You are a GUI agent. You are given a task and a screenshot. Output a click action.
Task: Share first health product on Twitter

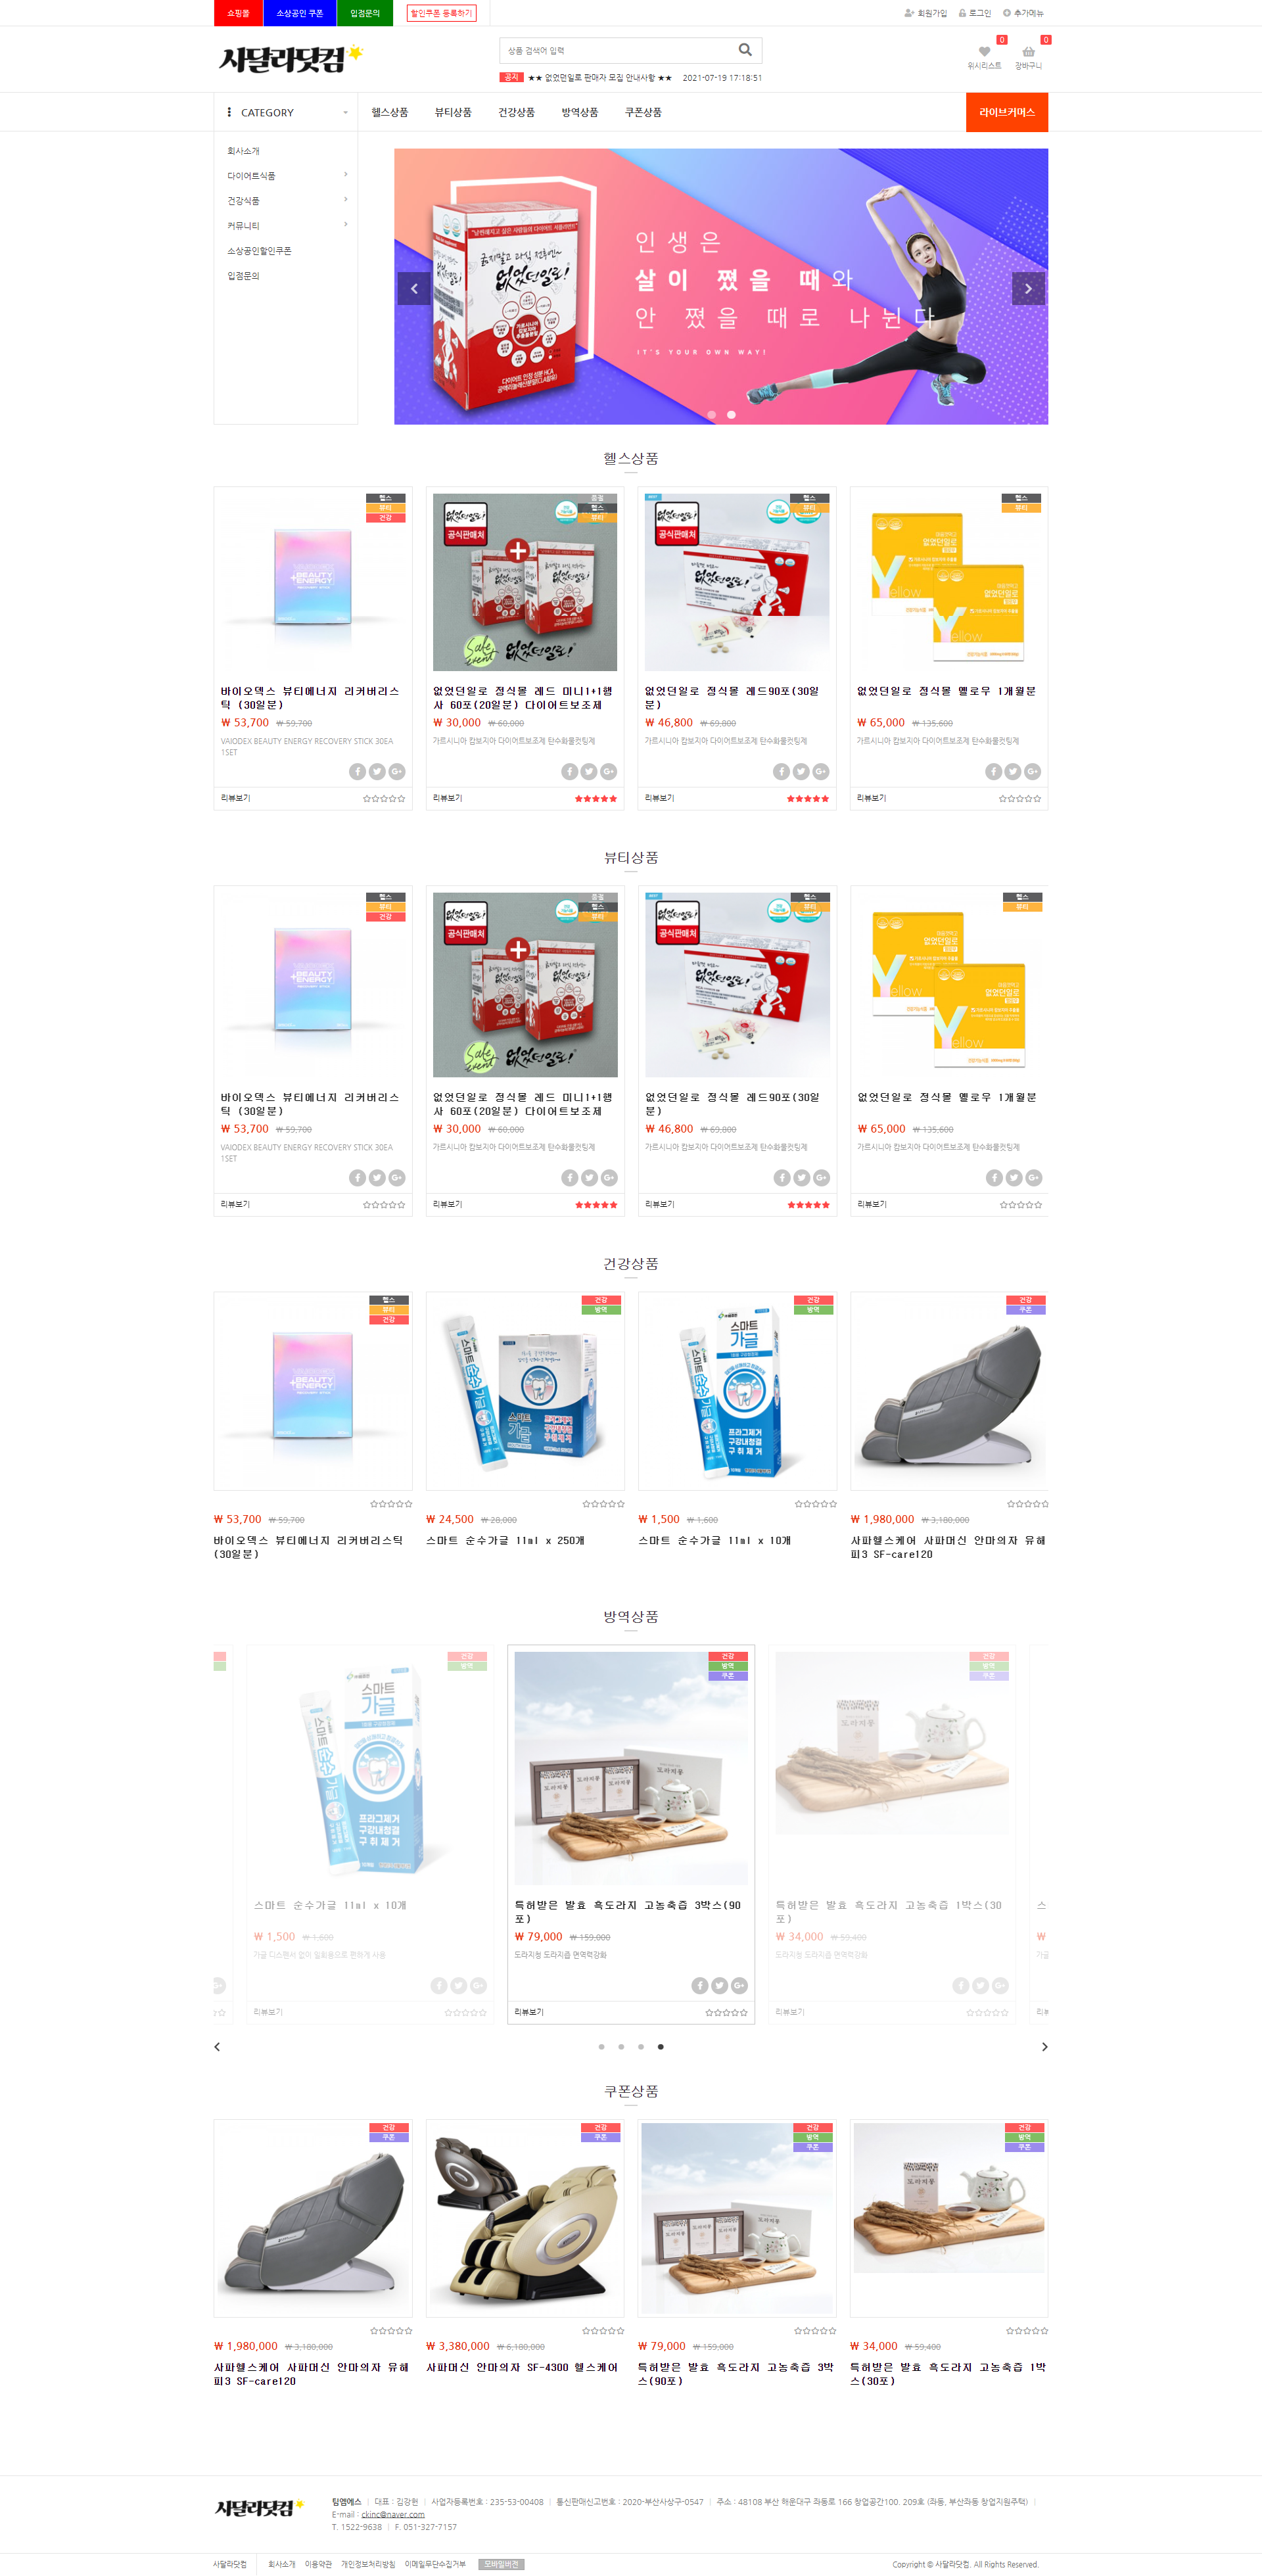[377, 771]
